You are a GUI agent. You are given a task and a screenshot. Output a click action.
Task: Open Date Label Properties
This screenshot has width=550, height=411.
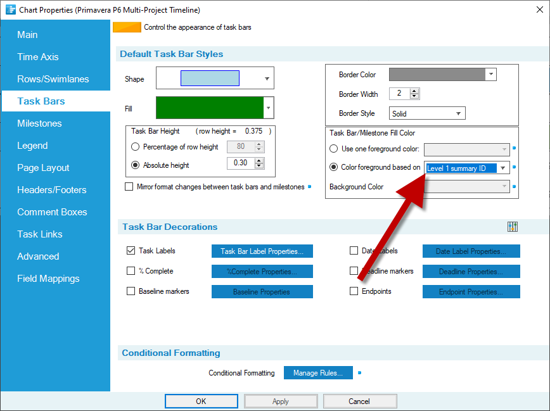(471, 251)
